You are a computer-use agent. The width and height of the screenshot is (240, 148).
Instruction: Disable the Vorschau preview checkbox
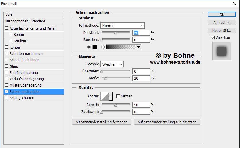click(x=213, y=38)
